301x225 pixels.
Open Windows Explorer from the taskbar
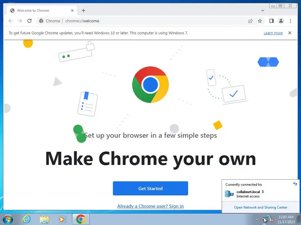pyautogui.click(x=44, y=219)
